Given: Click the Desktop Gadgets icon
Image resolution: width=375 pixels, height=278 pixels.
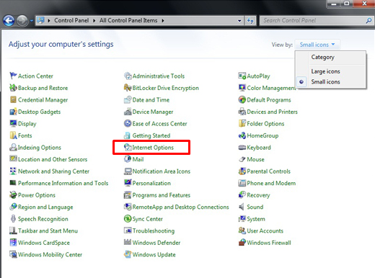Looking at the screenshot, I should pos(13,112).
